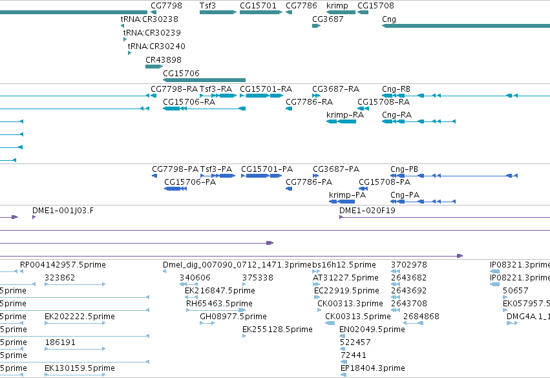This screenshot has height=378, width=550.
Task: Select CG7786-RA transcript label
Action: pyautogui.click(x=310, y=102)
